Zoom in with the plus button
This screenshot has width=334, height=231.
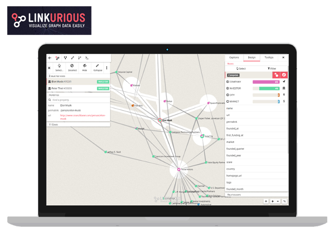pos(272,201)
